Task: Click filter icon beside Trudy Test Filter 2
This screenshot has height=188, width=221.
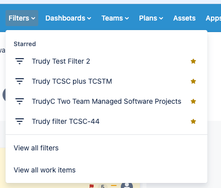Action: point(20,61)
